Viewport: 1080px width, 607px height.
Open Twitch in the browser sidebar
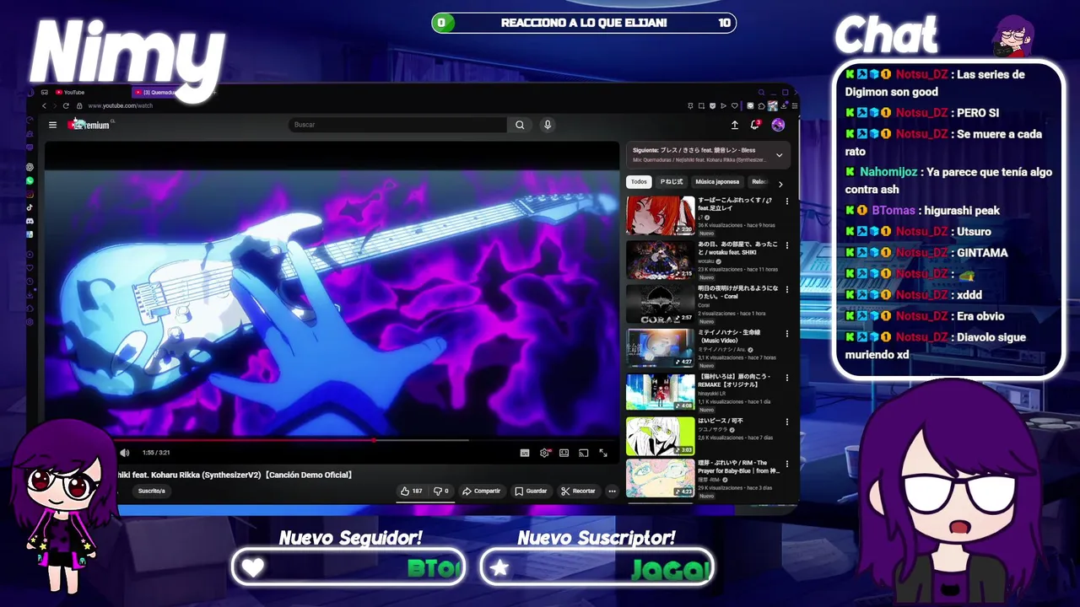click(x=30, y=148)
